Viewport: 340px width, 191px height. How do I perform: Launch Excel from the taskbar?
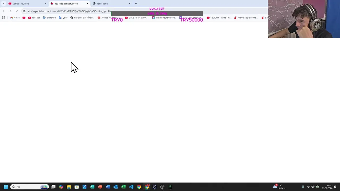123,187
